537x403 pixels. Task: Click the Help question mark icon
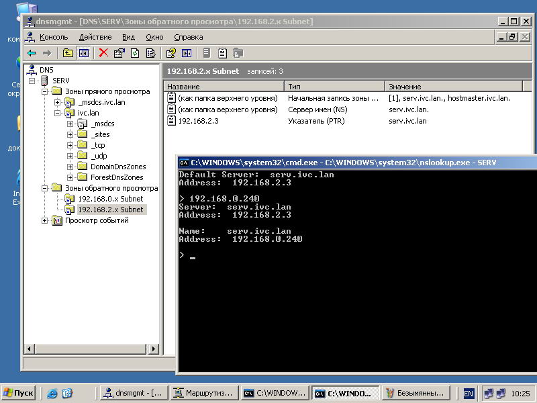[170, 53]
